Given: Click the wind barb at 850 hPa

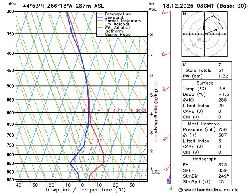Looking at the screenshot, I should point(168,167).
